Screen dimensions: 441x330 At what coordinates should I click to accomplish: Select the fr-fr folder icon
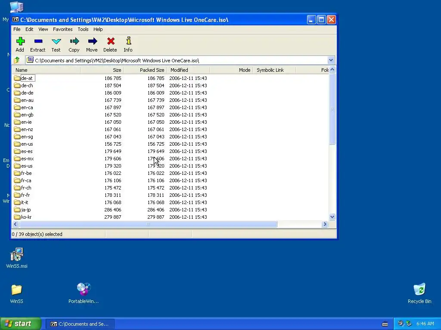click(17, 195)
